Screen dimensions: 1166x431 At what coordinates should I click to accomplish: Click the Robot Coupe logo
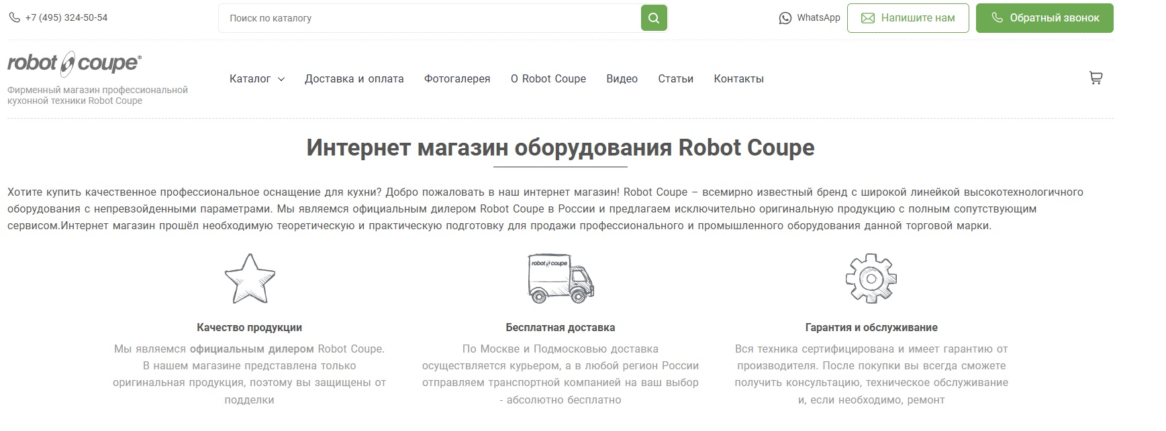click(75, 64)
